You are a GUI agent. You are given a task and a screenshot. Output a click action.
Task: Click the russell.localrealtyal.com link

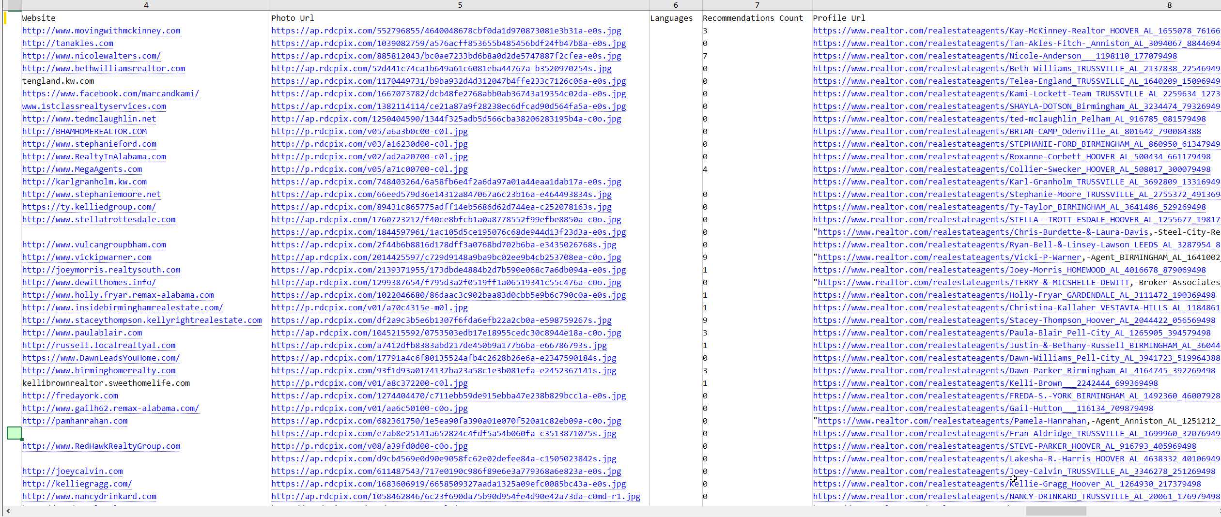coord(99,345)
